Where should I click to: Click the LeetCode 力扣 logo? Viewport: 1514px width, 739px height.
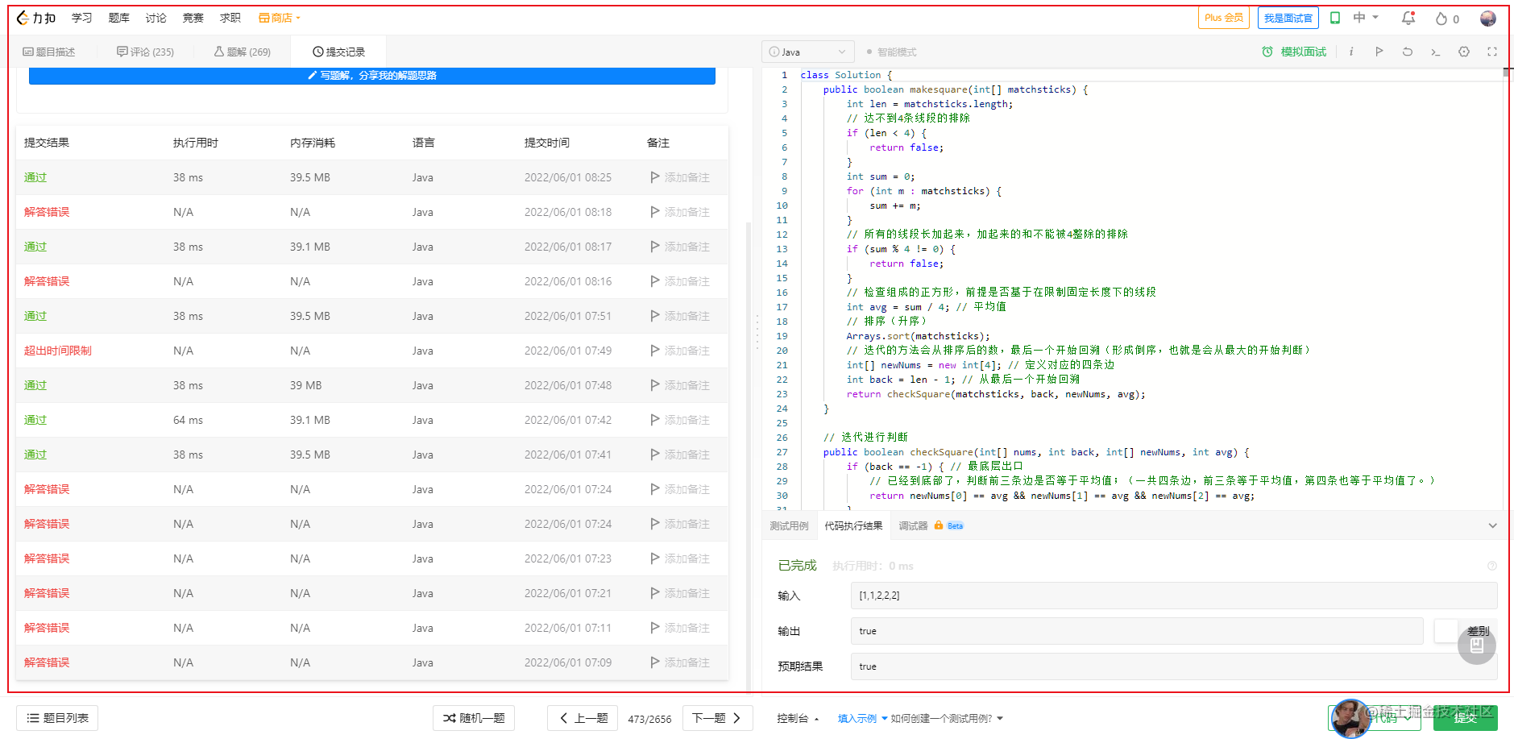point(36,18)
